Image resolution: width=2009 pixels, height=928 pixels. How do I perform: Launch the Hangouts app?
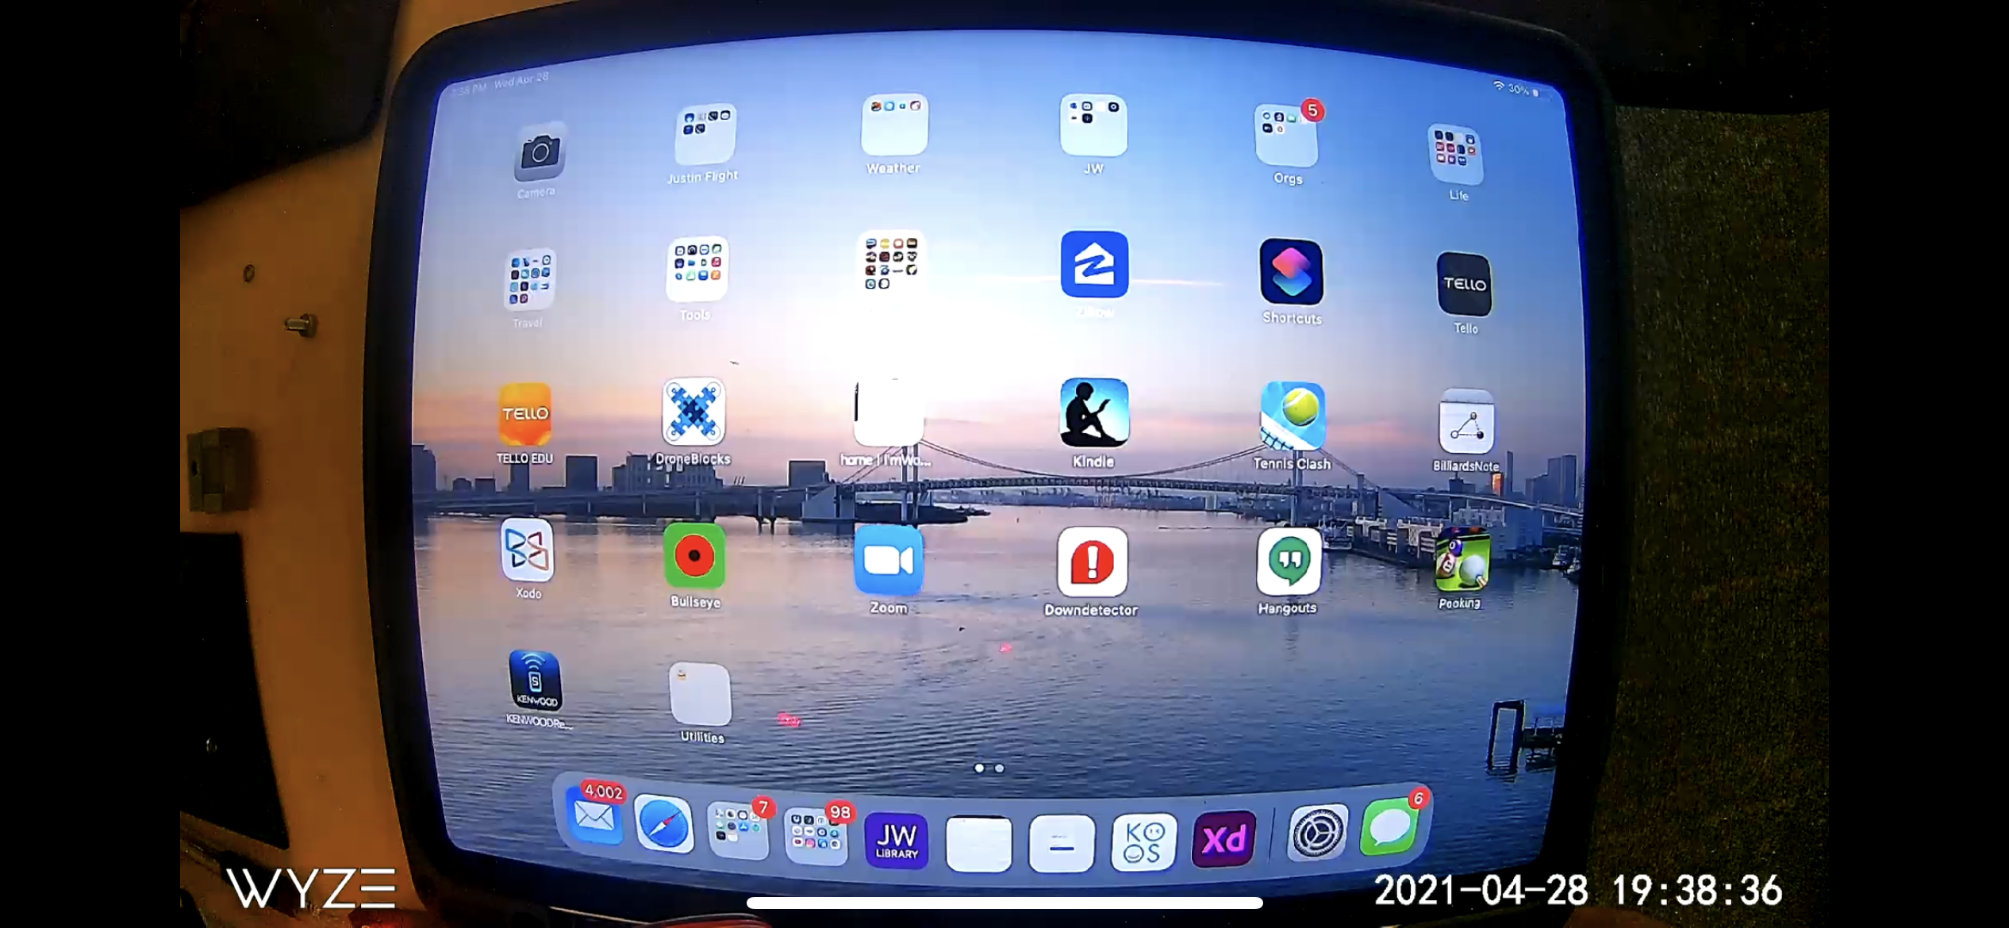(x=1289, y=561)
